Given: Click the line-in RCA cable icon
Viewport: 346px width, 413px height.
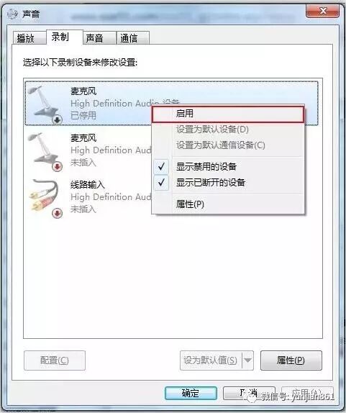Looking at the screenshot, I should [43, 196].
